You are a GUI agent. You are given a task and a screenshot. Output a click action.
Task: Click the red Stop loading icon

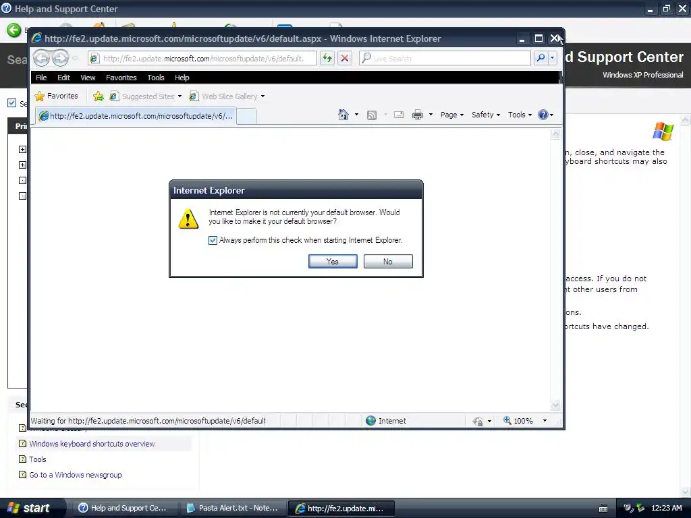click(x=345, y=58)
